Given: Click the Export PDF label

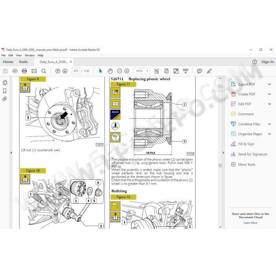Looking at the screenshot, I should point(246,84).
